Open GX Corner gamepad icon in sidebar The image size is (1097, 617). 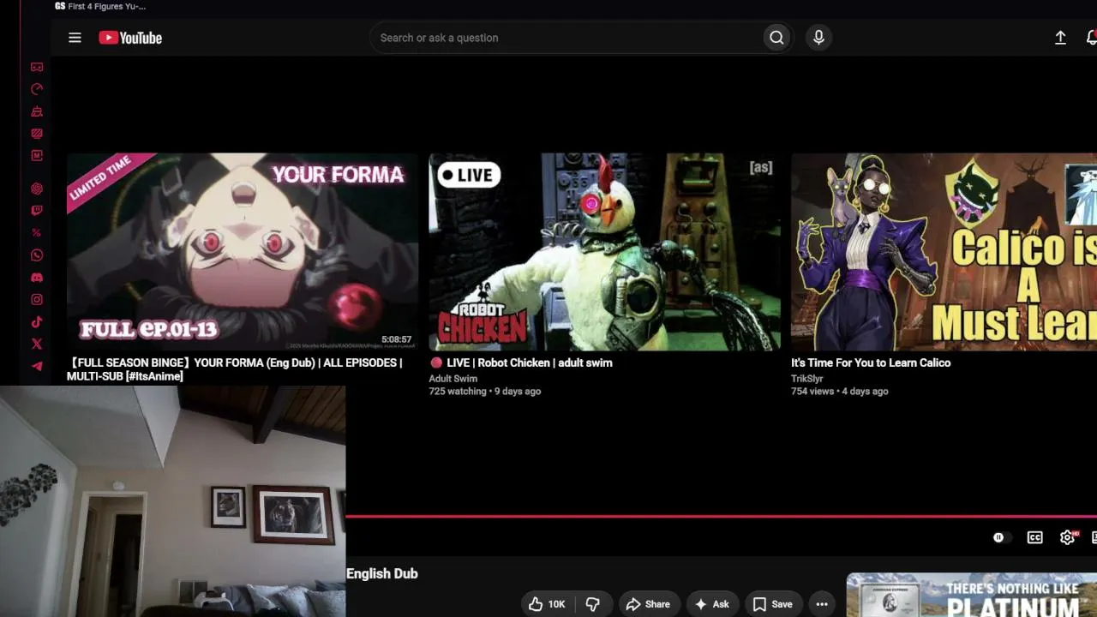37,67
